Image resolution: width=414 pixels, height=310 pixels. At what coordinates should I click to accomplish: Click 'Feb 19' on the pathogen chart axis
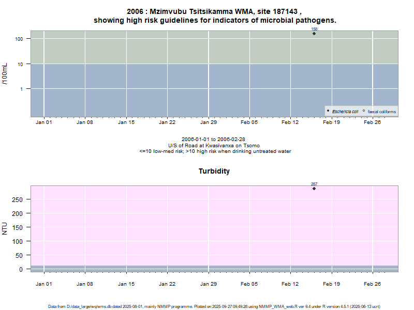pyautogui.click(x=331, y=122)
